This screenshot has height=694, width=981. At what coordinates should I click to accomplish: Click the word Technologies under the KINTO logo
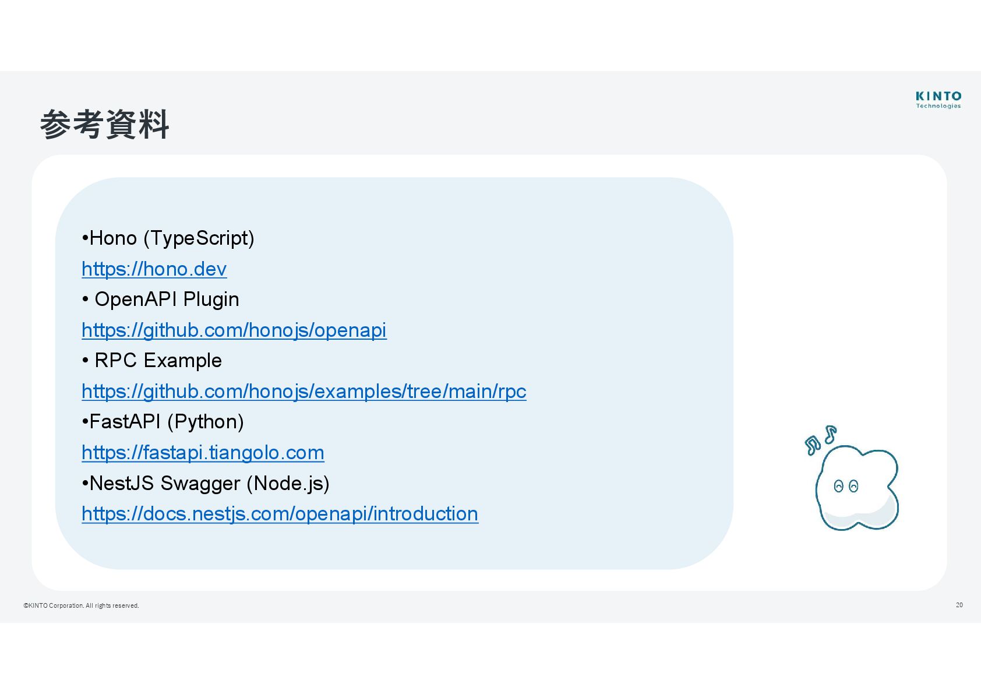point(938,106)
